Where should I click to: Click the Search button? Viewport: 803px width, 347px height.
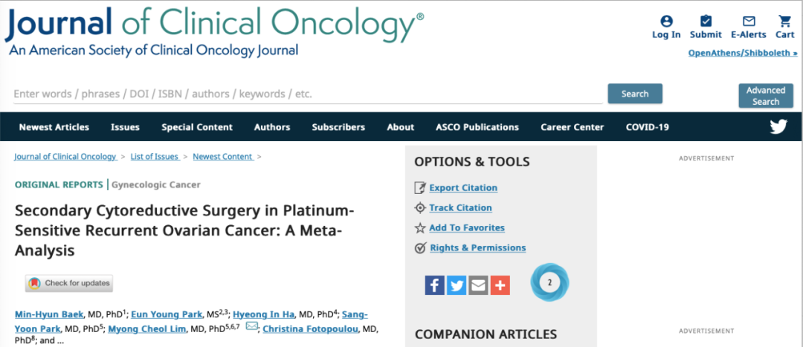635,94
